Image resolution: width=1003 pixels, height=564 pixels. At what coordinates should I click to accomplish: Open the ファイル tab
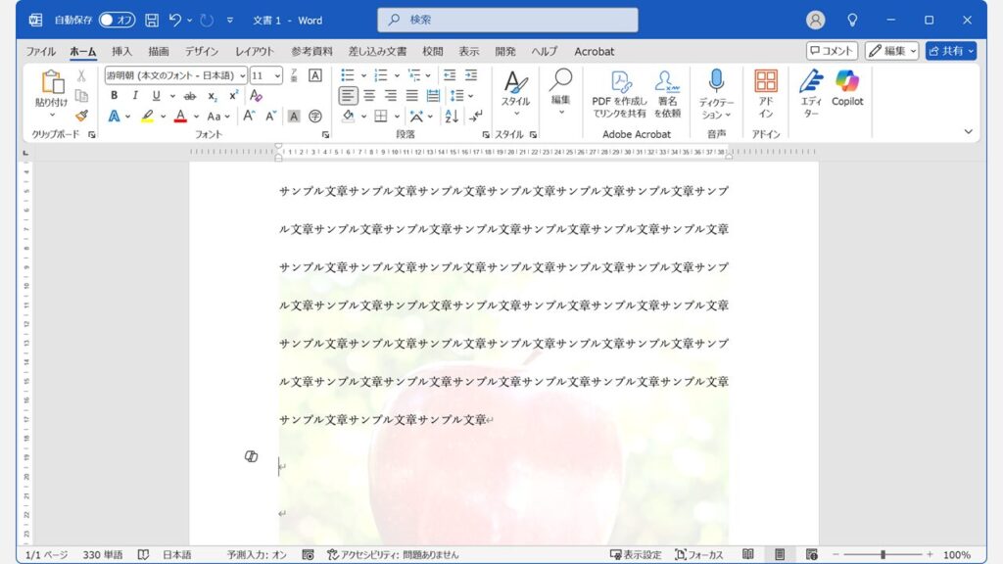pyautogui.click(x=41, y=51)
